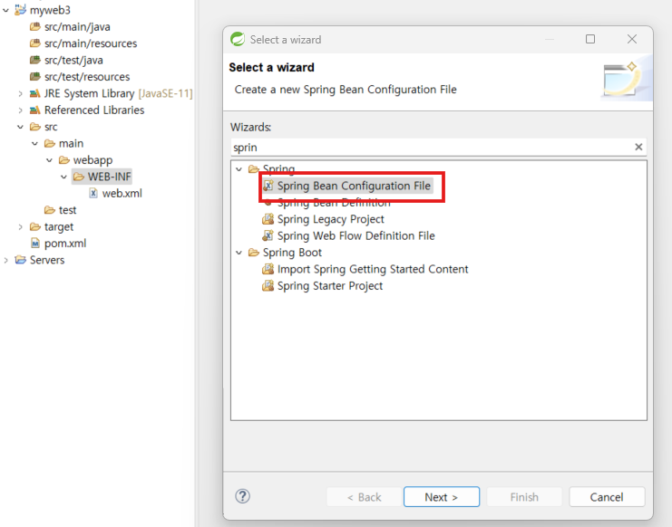Viewport: 672px width, 527px height.
Task: Select Spring Legacy Project wizard
Action: 330,219
